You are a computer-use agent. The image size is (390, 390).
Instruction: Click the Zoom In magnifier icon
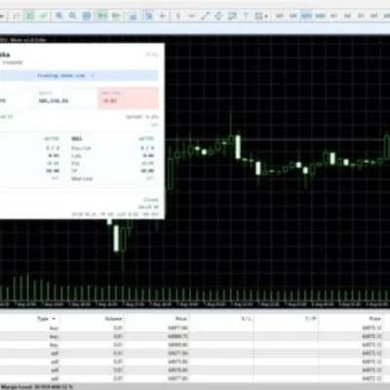59,16
